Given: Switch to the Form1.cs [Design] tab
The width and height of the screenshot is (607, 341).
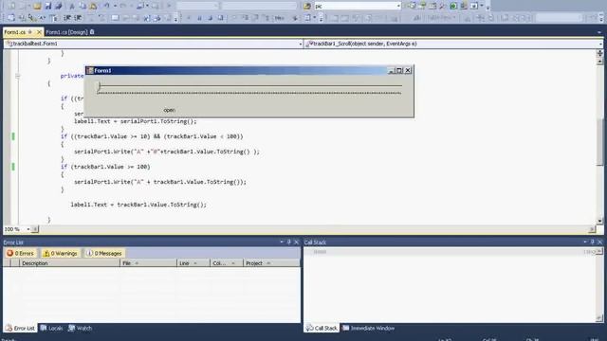Looking at the screenshot, I should point(66,32).
